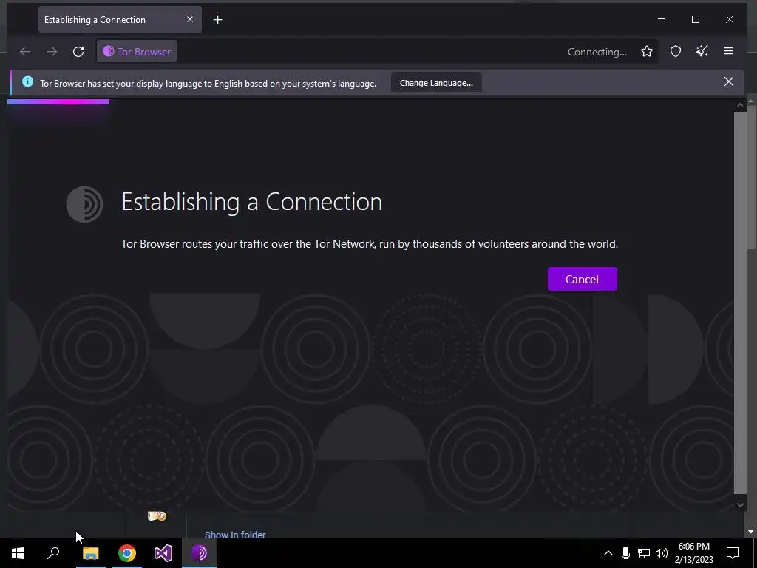The height and width of the screenshot is (568, 757).
Task: Open Visual Studio from the taskbar
Action: coord(163,553)
